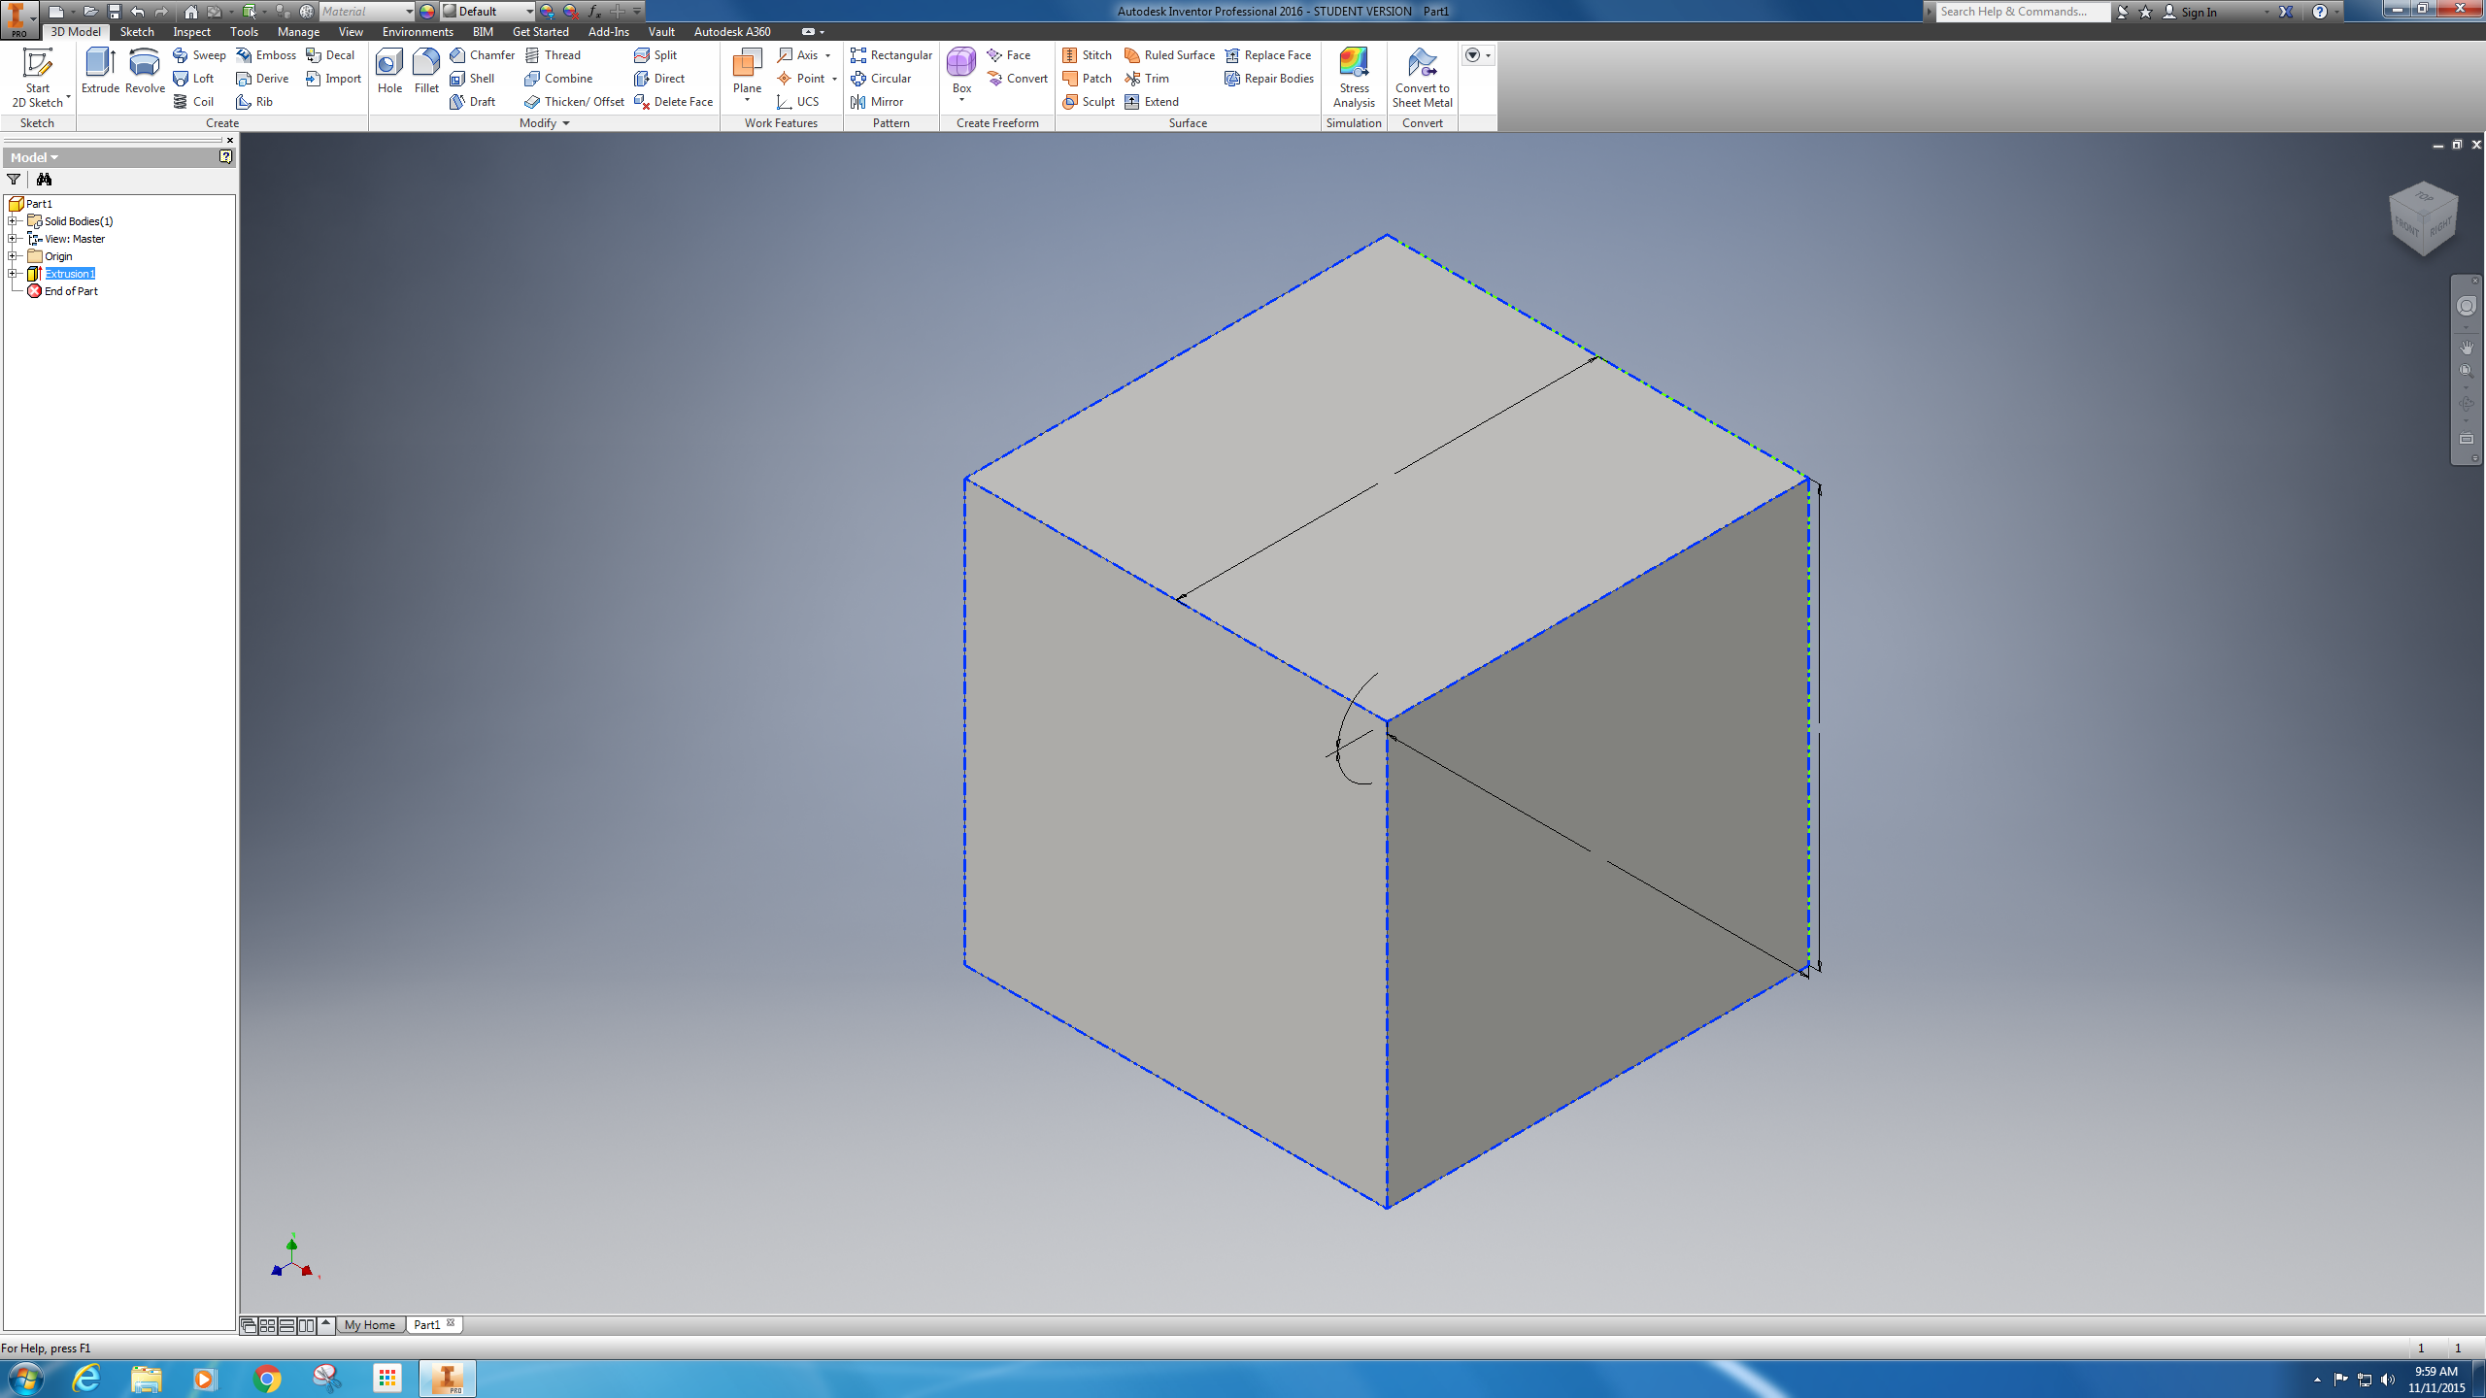The image size is (2486, 1398).
Task: Use the Mirror tool
Action: click(x=876, y=102)
